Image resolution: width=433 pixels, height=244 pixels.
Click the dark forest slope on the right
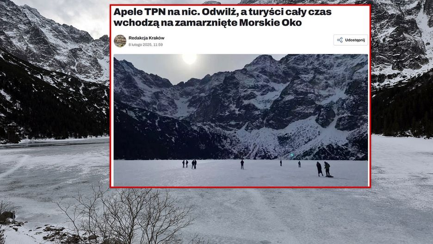tap(402, 111)
